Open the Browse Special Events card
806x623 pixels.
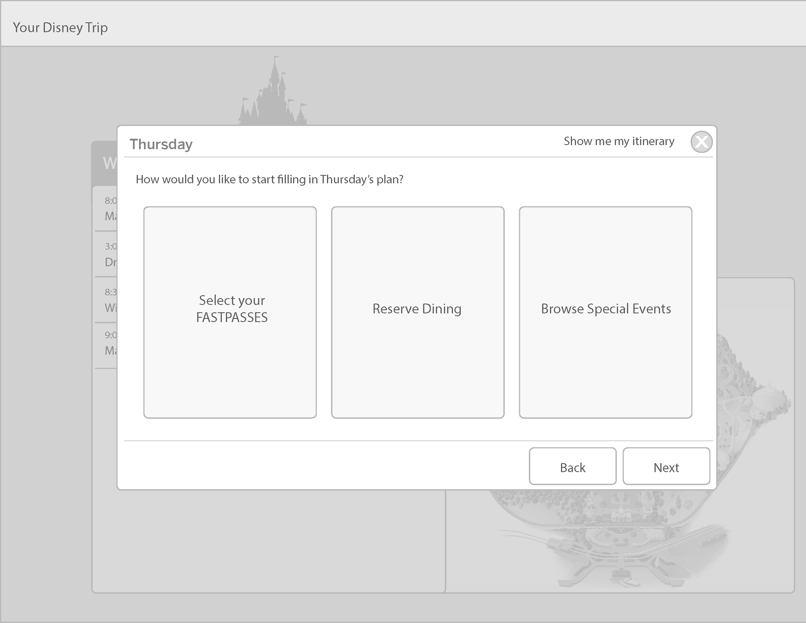pos(605,312)
